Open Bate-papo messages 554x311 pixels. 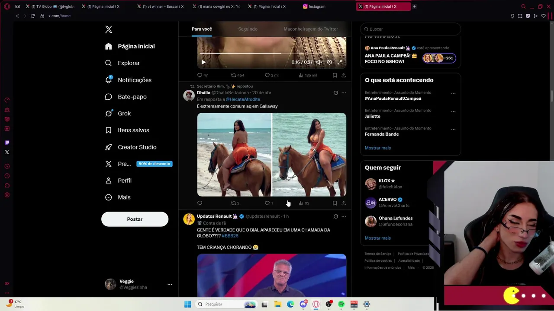(x=126, y=97)
